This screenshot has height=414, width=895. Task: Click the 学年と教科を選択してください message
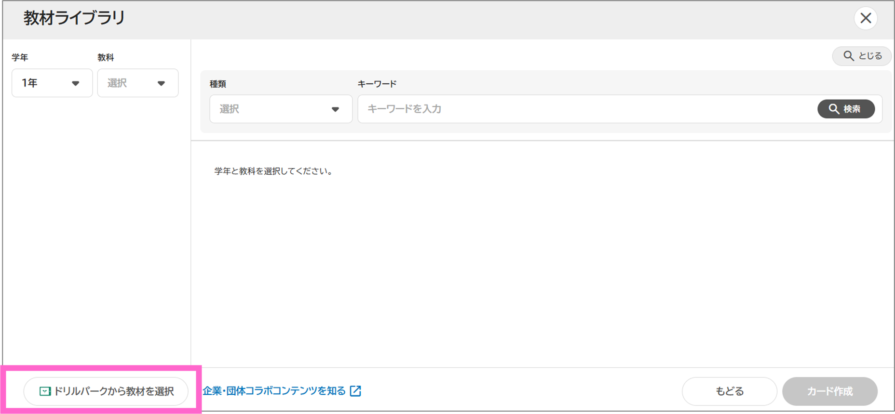274,171
